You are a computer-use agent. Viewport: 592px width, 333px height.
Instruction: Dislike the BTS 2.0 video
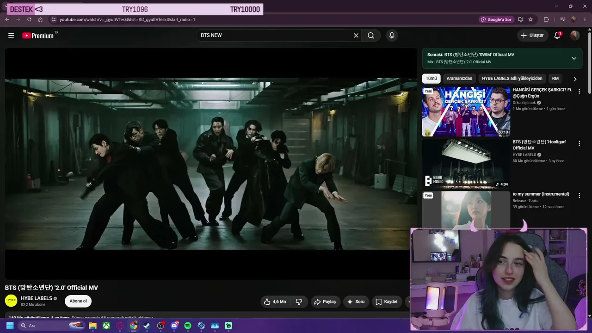[x=299, y=302]
